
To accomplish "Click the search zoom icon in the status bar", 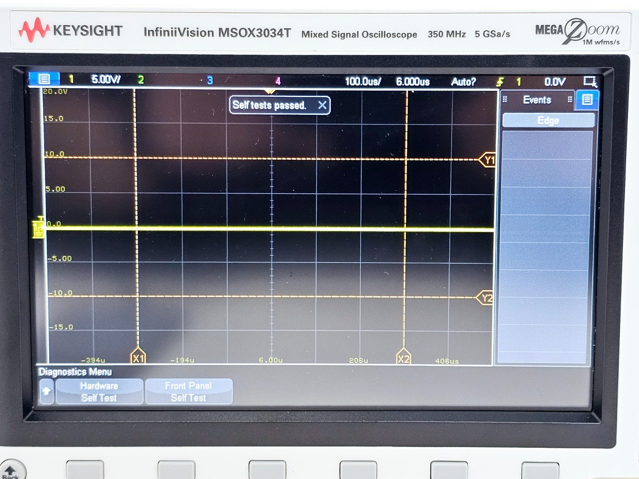I will pos(590,81).
